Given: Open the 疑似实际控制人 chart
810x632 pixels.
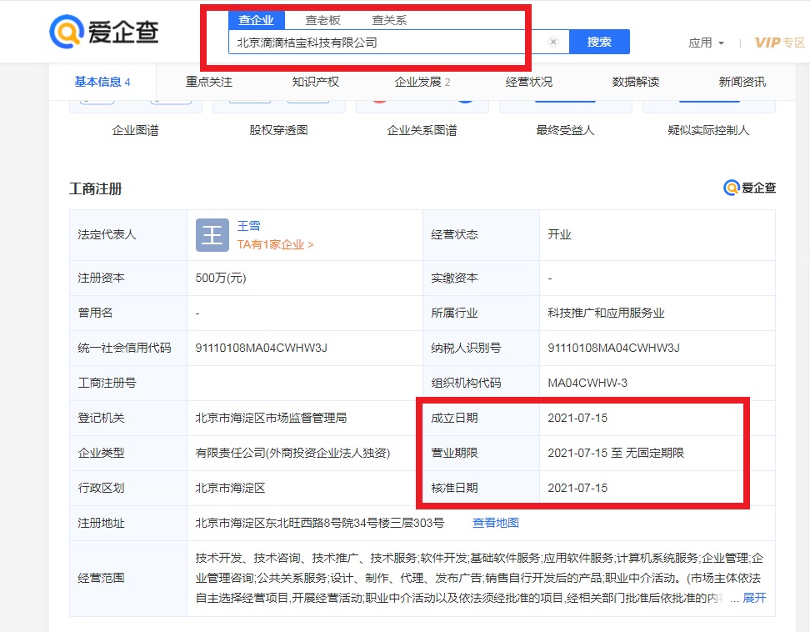Looking at the screenshot, I should (708, 130).
